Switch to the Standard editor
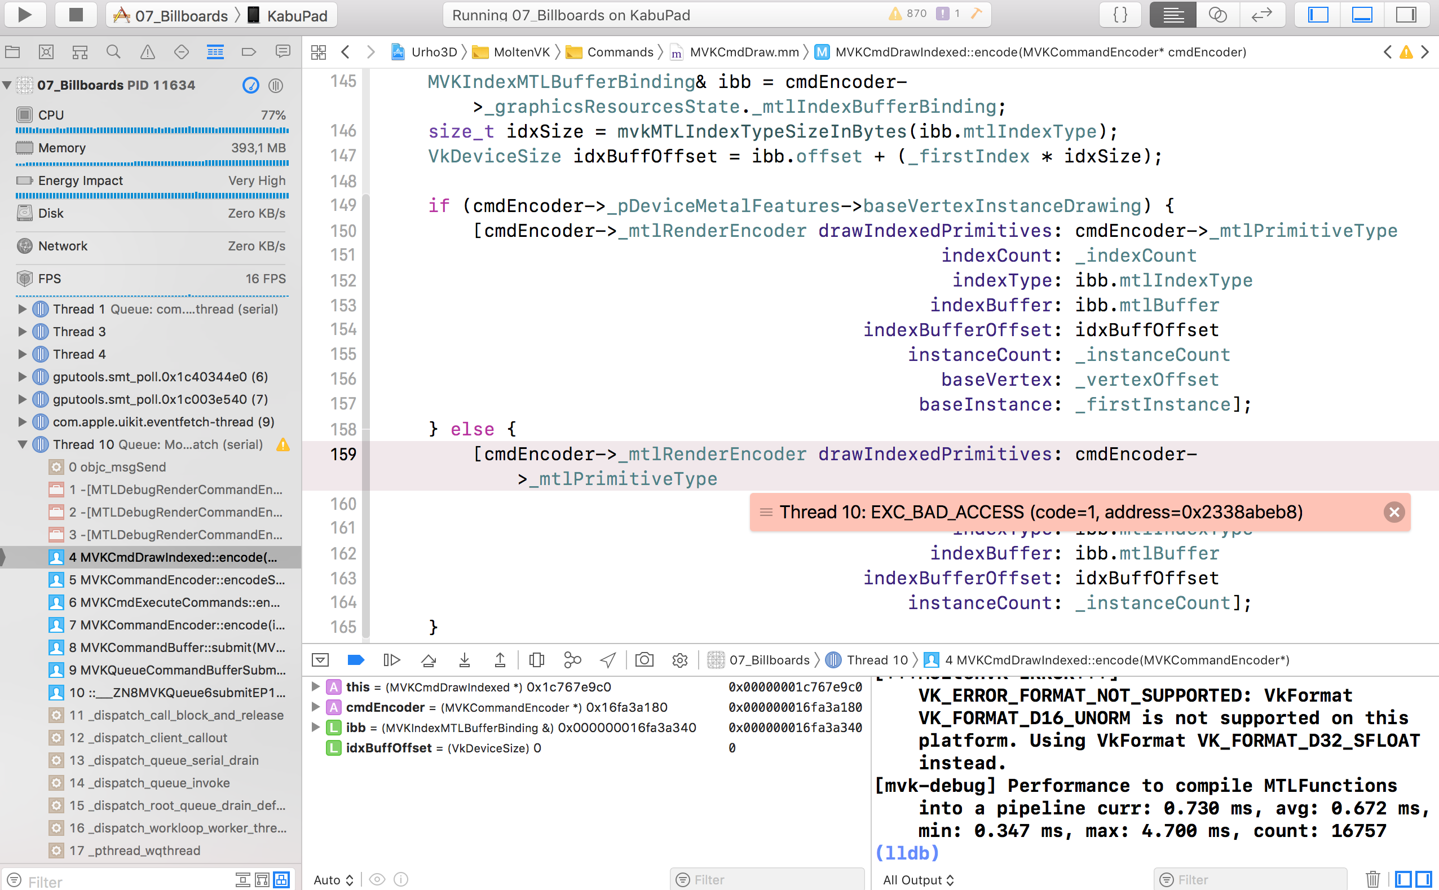This screenshot has width=1439, height=890. point(1172,14)
